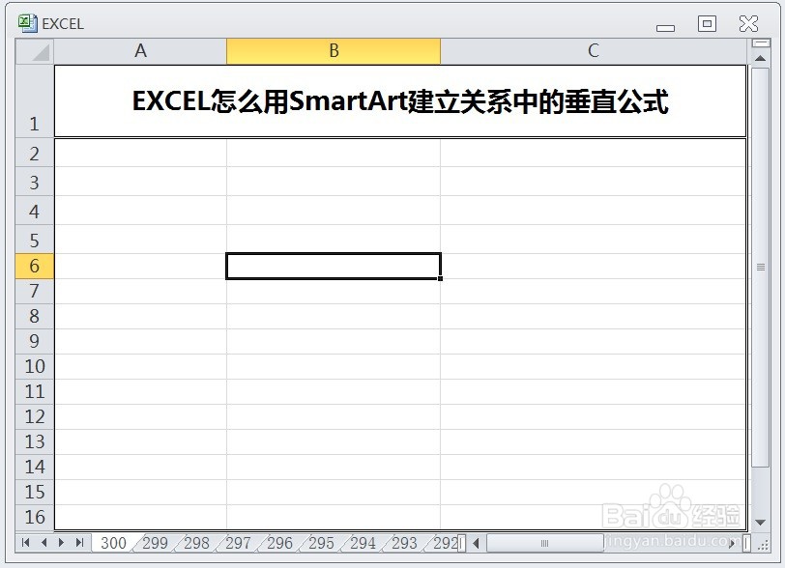The image size is (785, 568).
Task: Select row 14 header
Action: point(34,467)
